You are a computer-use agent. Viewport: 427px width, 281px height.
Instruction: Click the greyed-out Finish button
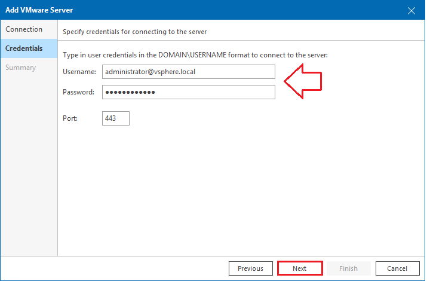[348, 268]
